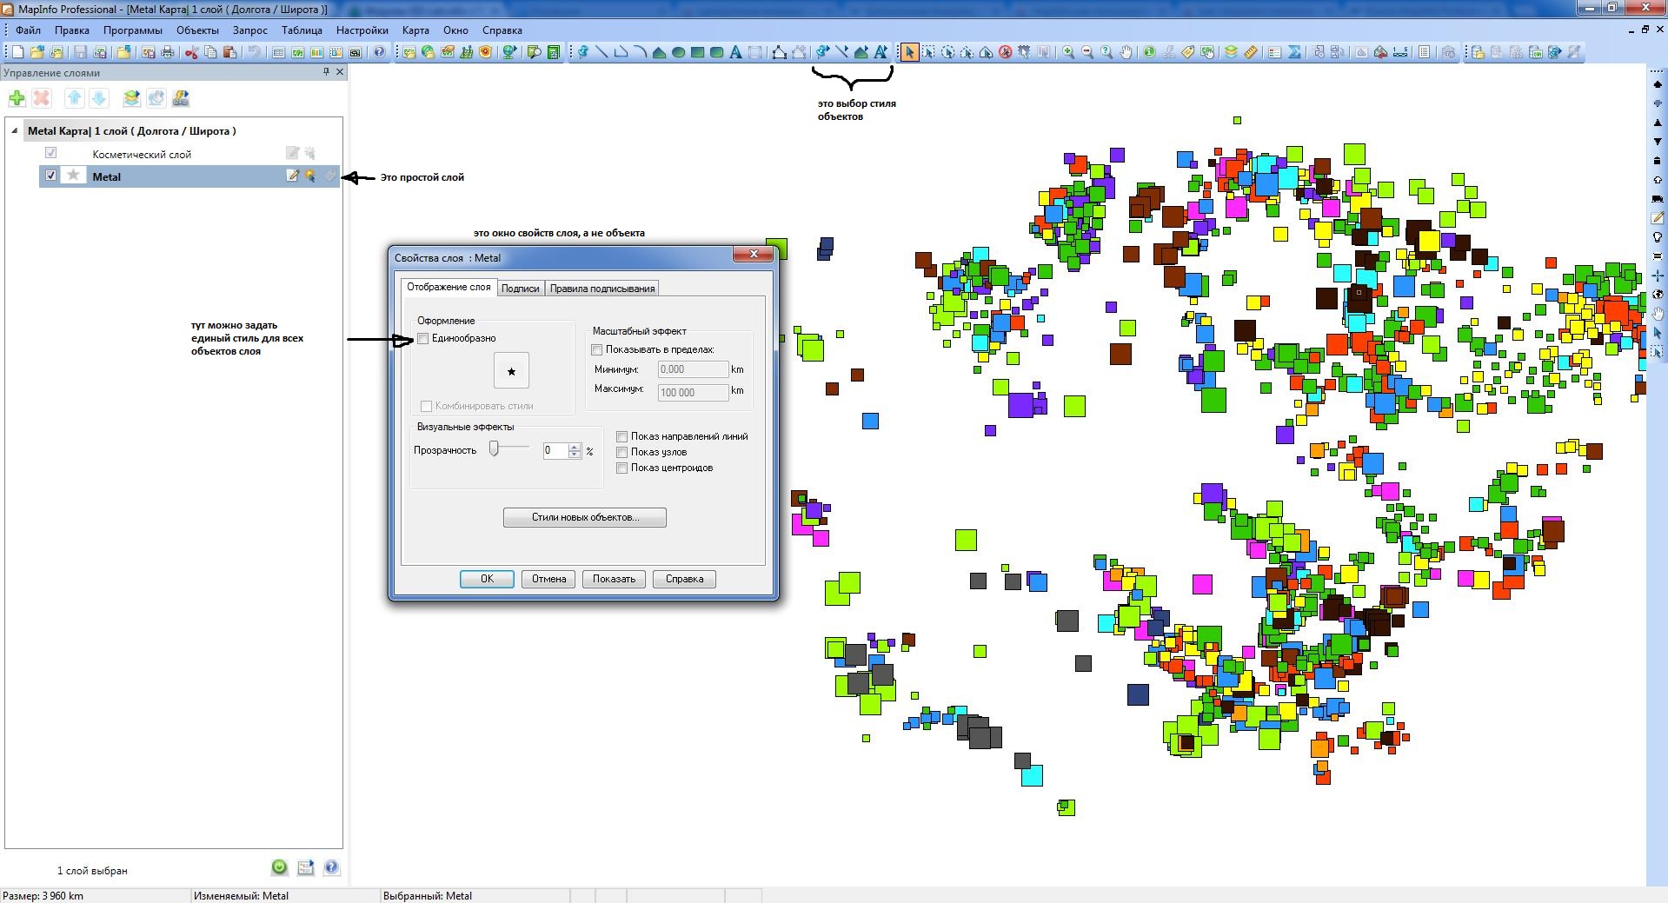This screenshot has height=903, width=1668.
Task: Collapse the Metal Карта tree node
Action: click(15, 131)
